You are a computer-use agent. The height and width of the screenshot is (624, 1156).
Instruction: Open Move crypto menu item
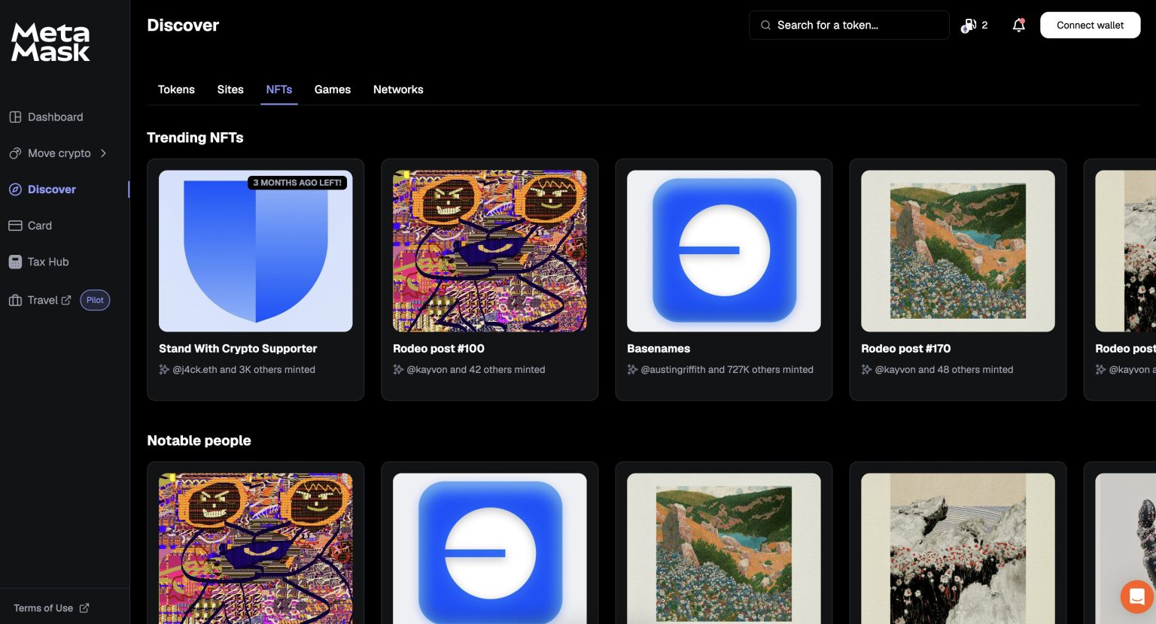(x=59, y=153)
